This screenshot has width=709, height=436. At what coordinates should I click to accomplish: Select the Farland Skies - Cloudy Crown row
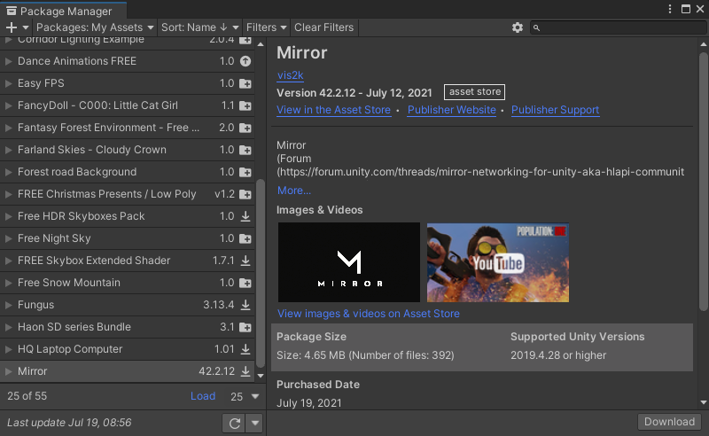[x=127, y=150]
